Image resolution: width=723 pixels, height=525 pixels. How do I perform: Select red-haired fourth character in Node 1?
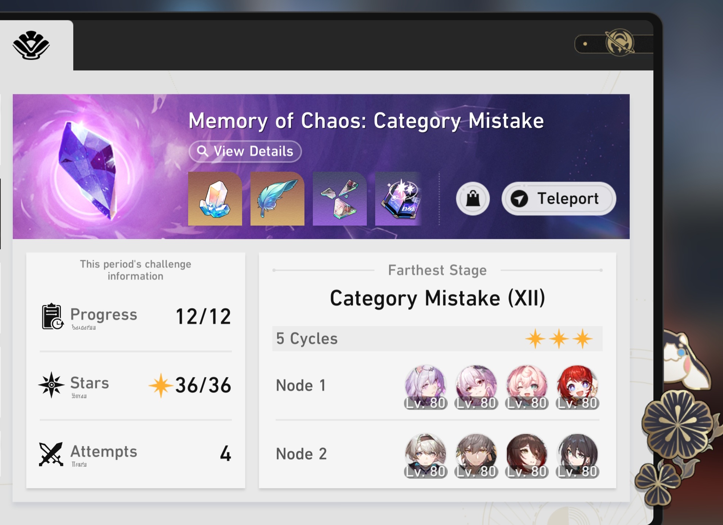click(x=578, y=387)
